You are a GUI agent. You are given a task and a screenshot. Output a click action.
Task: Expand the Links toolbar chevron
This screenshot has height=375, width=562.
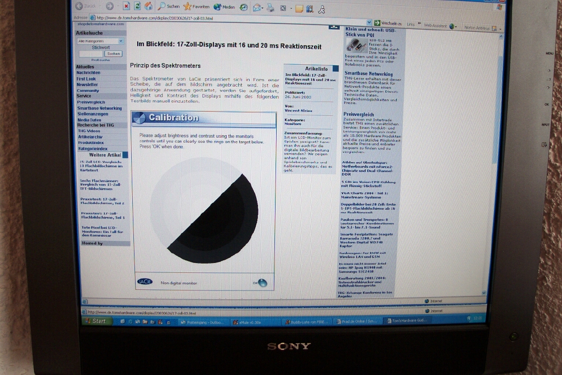pos(419,24)
